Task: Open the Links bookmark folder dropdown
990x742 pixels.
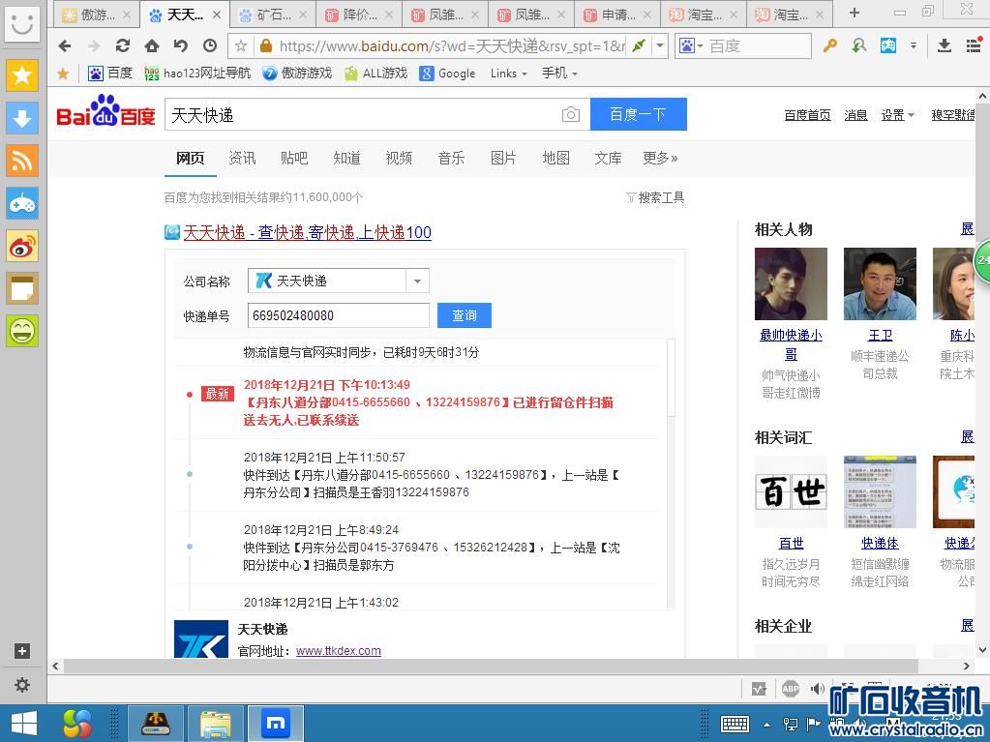Action: coord(508,74)
